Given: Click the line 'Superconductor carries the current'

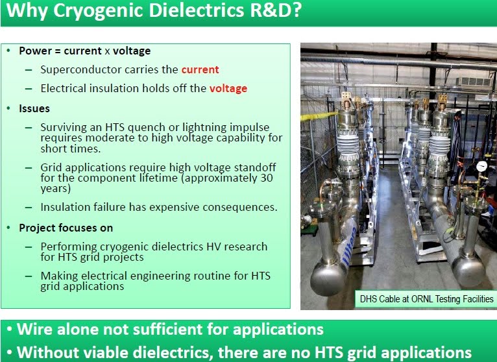Looking at the screenshot, I should (130, 69).
